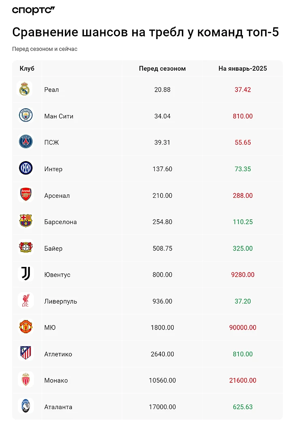Click the Monaco club crest
Screen dimensions: 295x426
(25, 380)
